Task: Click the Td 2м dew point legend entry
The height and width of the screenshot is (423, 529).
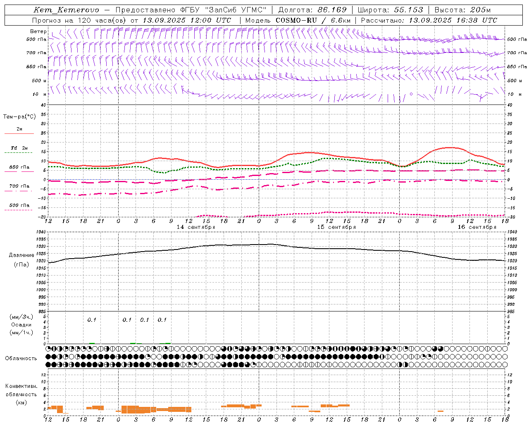Action: [19, 148]
